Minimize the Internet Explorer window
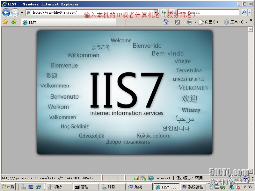Viewport: 255px width, 191px height. [239, 4]
